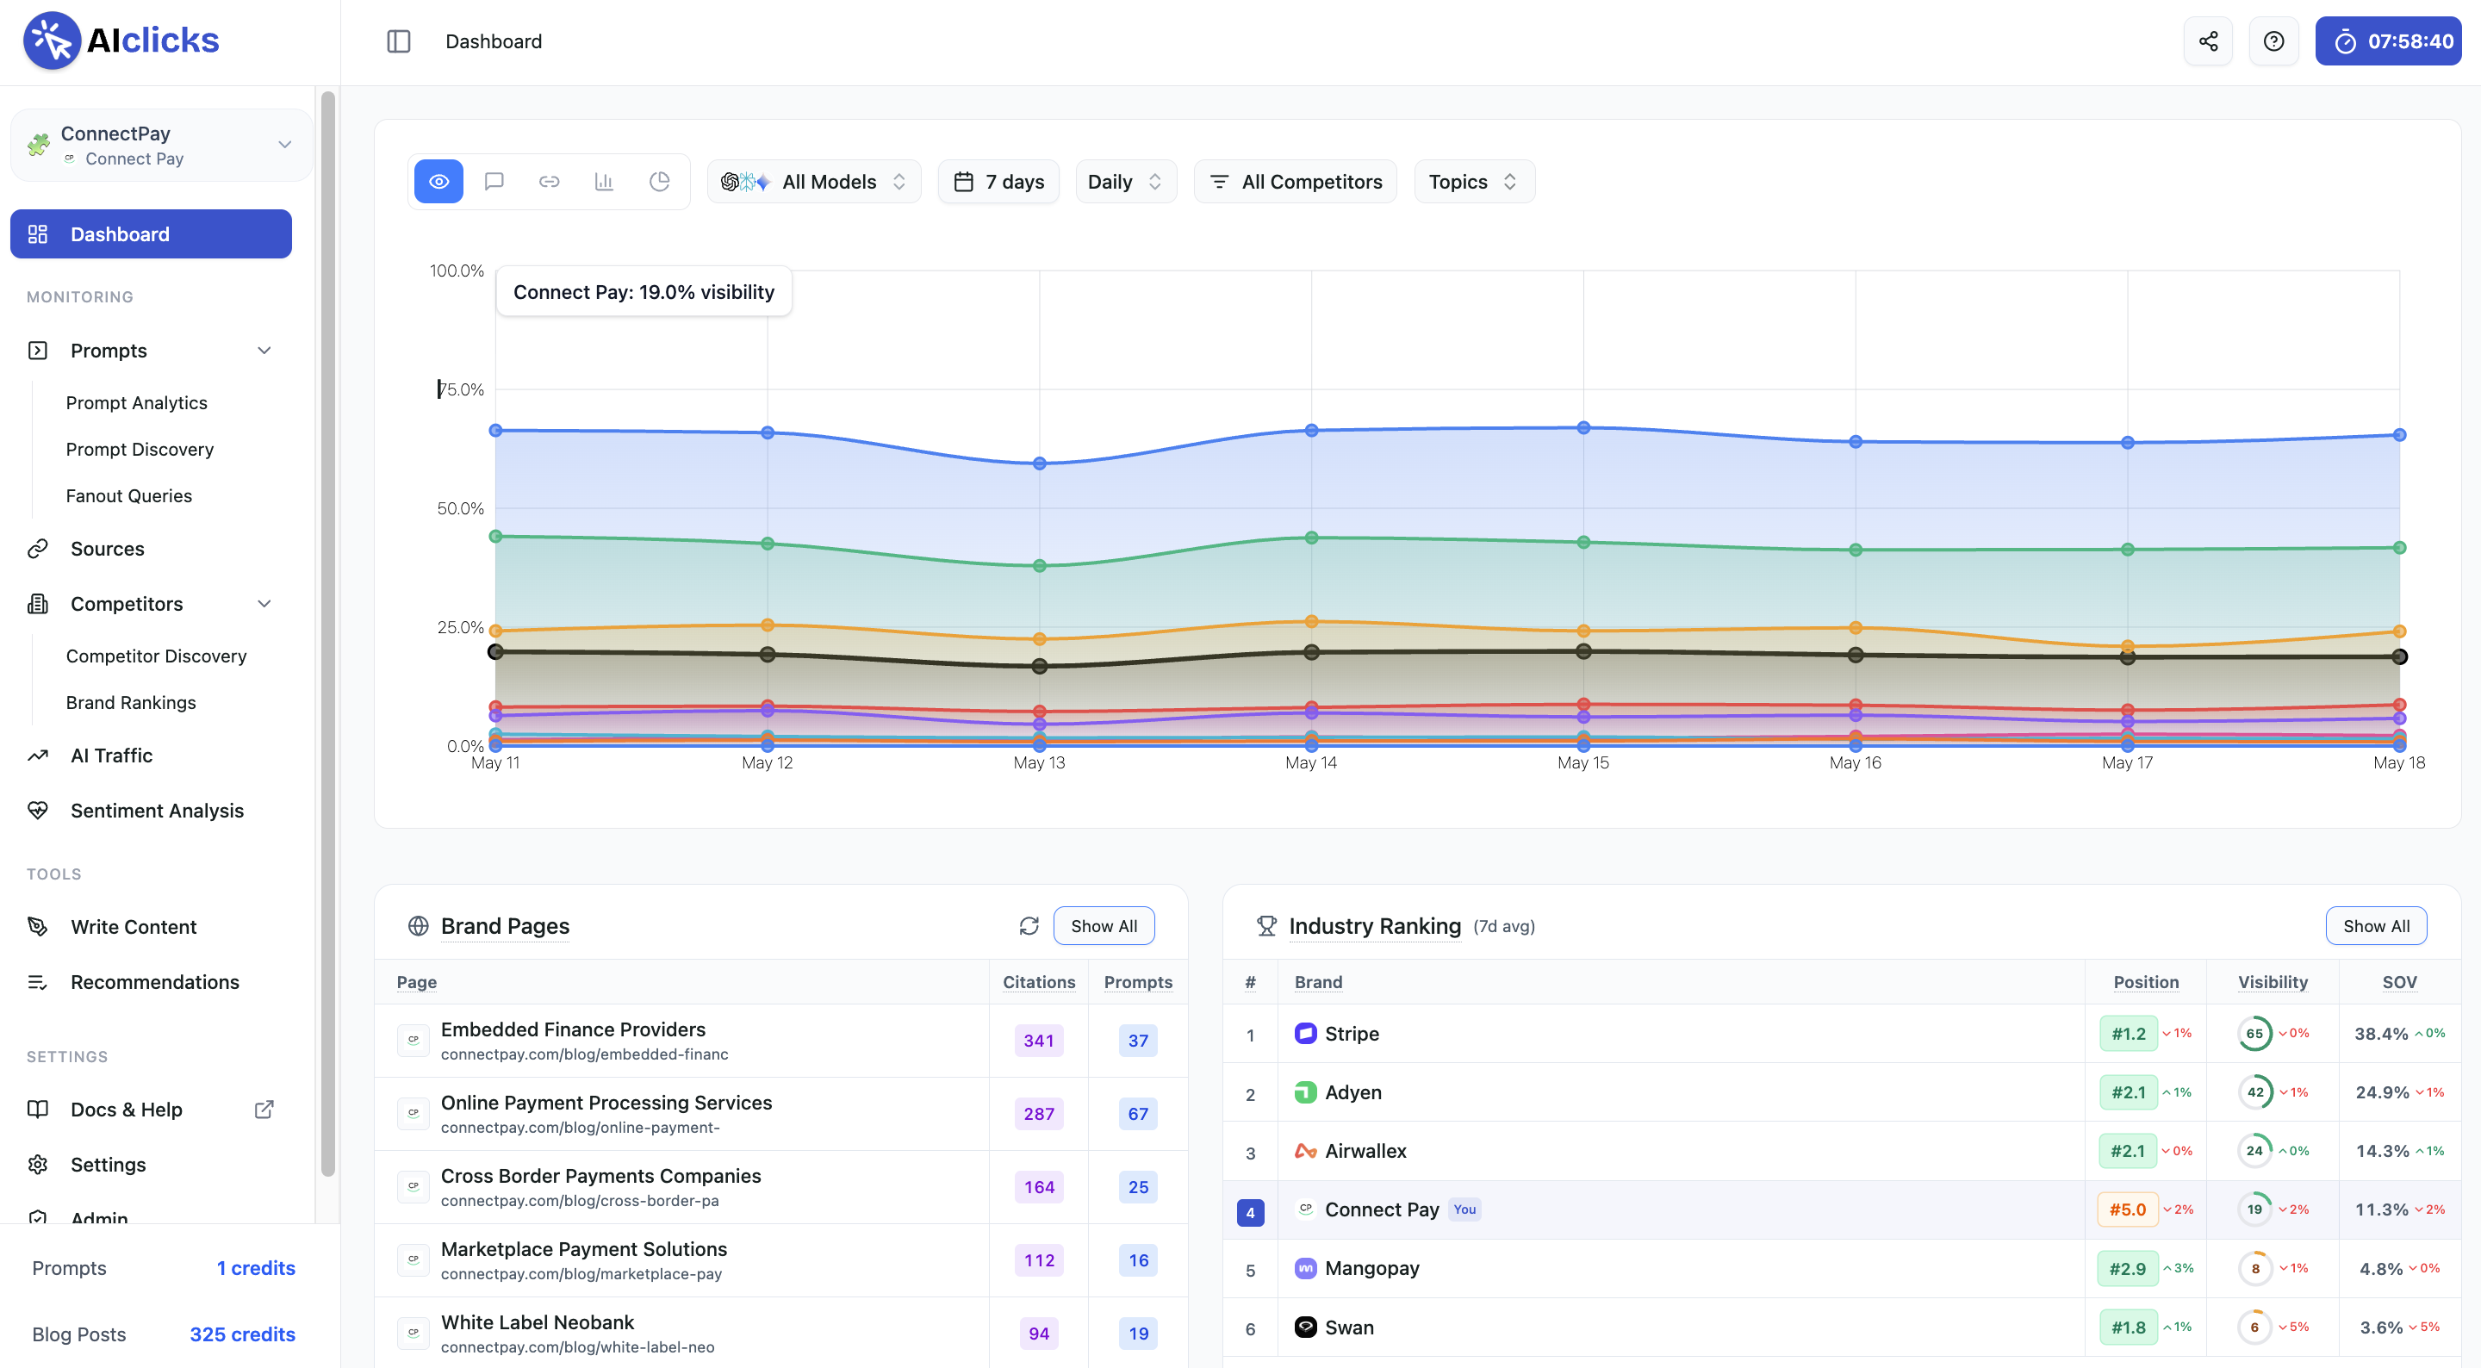
Task: Open the Embedded Finance Providers page link
Action: pyautogui.click(x=573, y=1029)
